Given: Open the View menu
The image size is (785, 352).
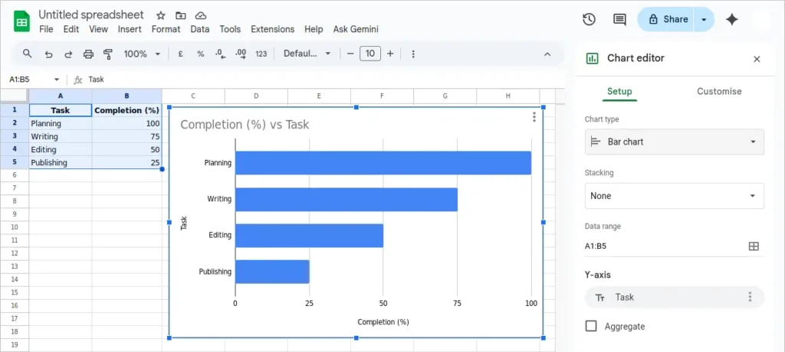Looking at the screenshot, I should pyautogui.click(x=98, y=30).
